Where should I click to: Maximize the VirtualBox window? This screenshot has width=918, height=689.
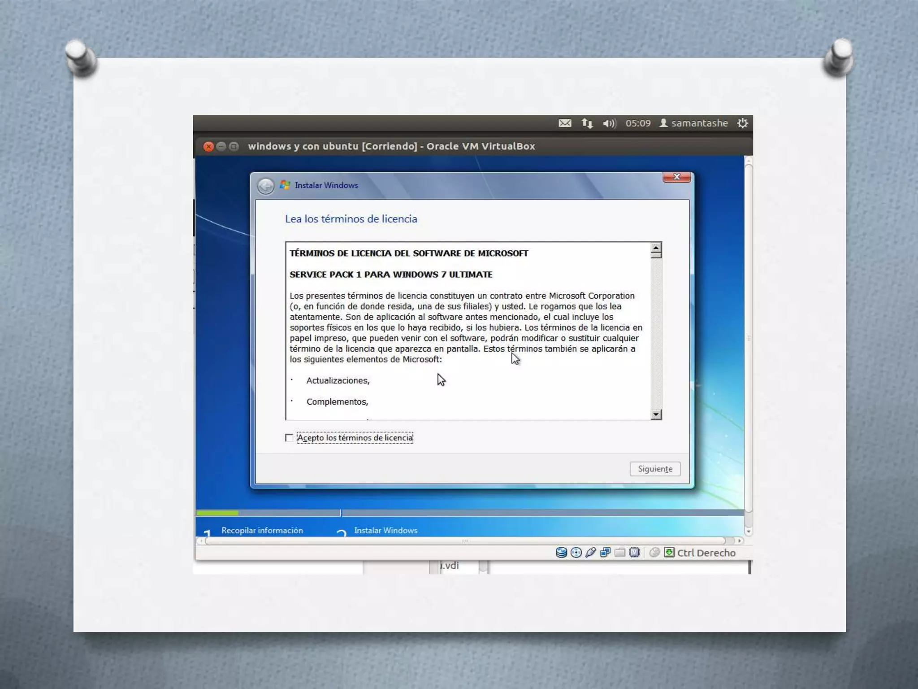(234, 147)
